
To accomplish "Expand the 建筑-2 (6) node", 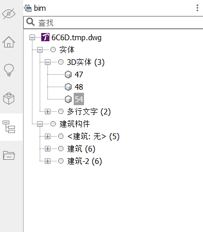I will click(x=47, y=161).
